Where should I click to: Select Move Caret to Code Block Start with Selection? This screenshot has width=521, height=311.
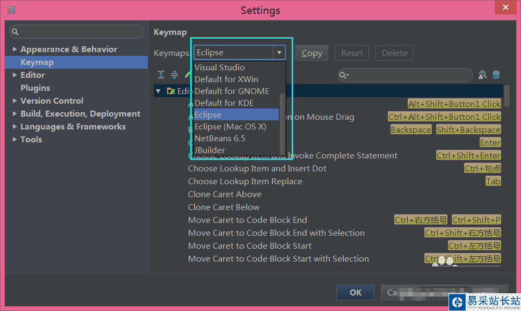(x=278, y=259)
